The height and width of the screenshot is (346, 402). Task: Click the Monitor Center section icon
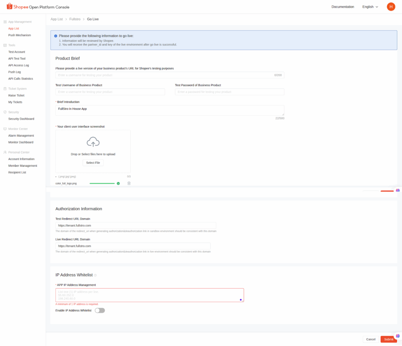click(5, 129)
